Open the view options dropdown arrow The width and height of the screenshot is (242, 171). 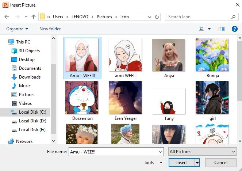209,29
